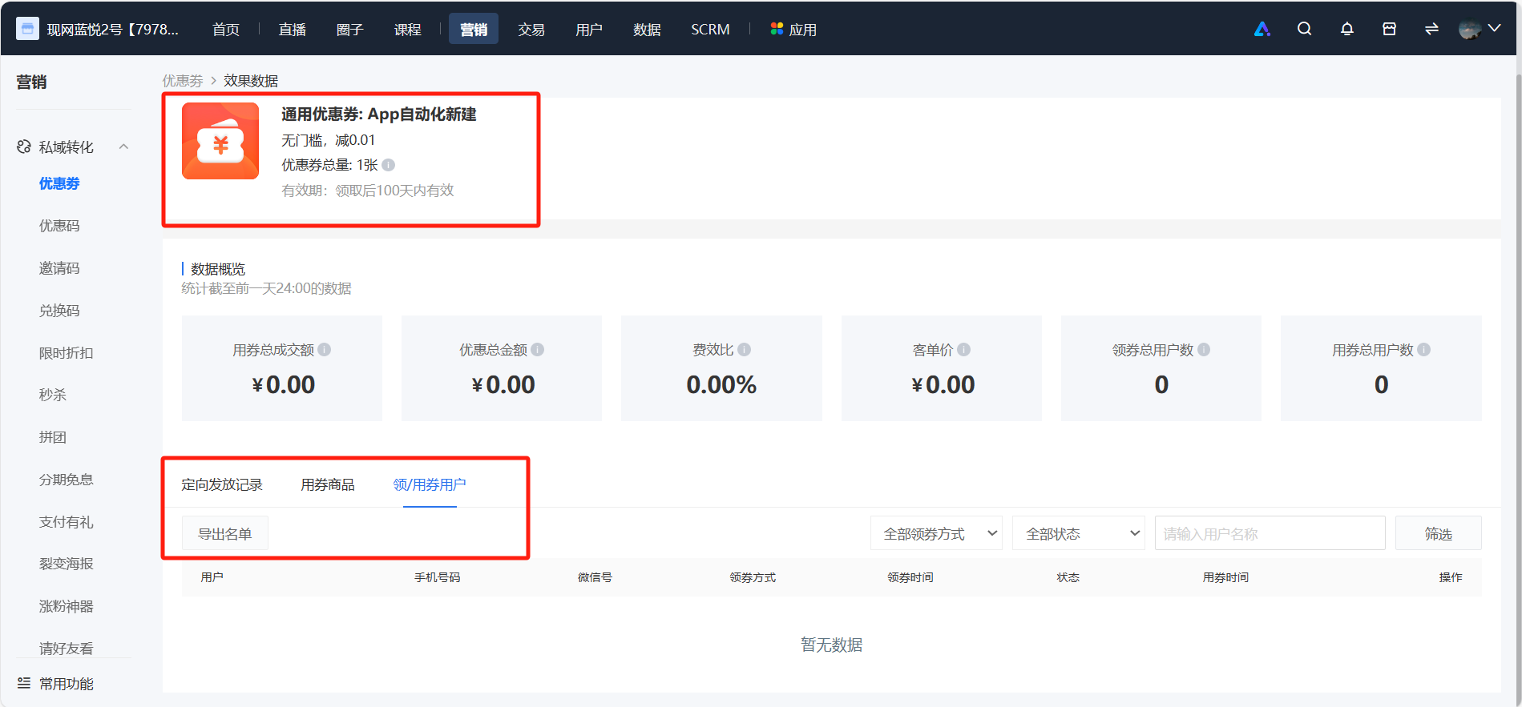Collapse the 私域转化 sidebar section
The image size is (1522, 707).
pos(124,147)
